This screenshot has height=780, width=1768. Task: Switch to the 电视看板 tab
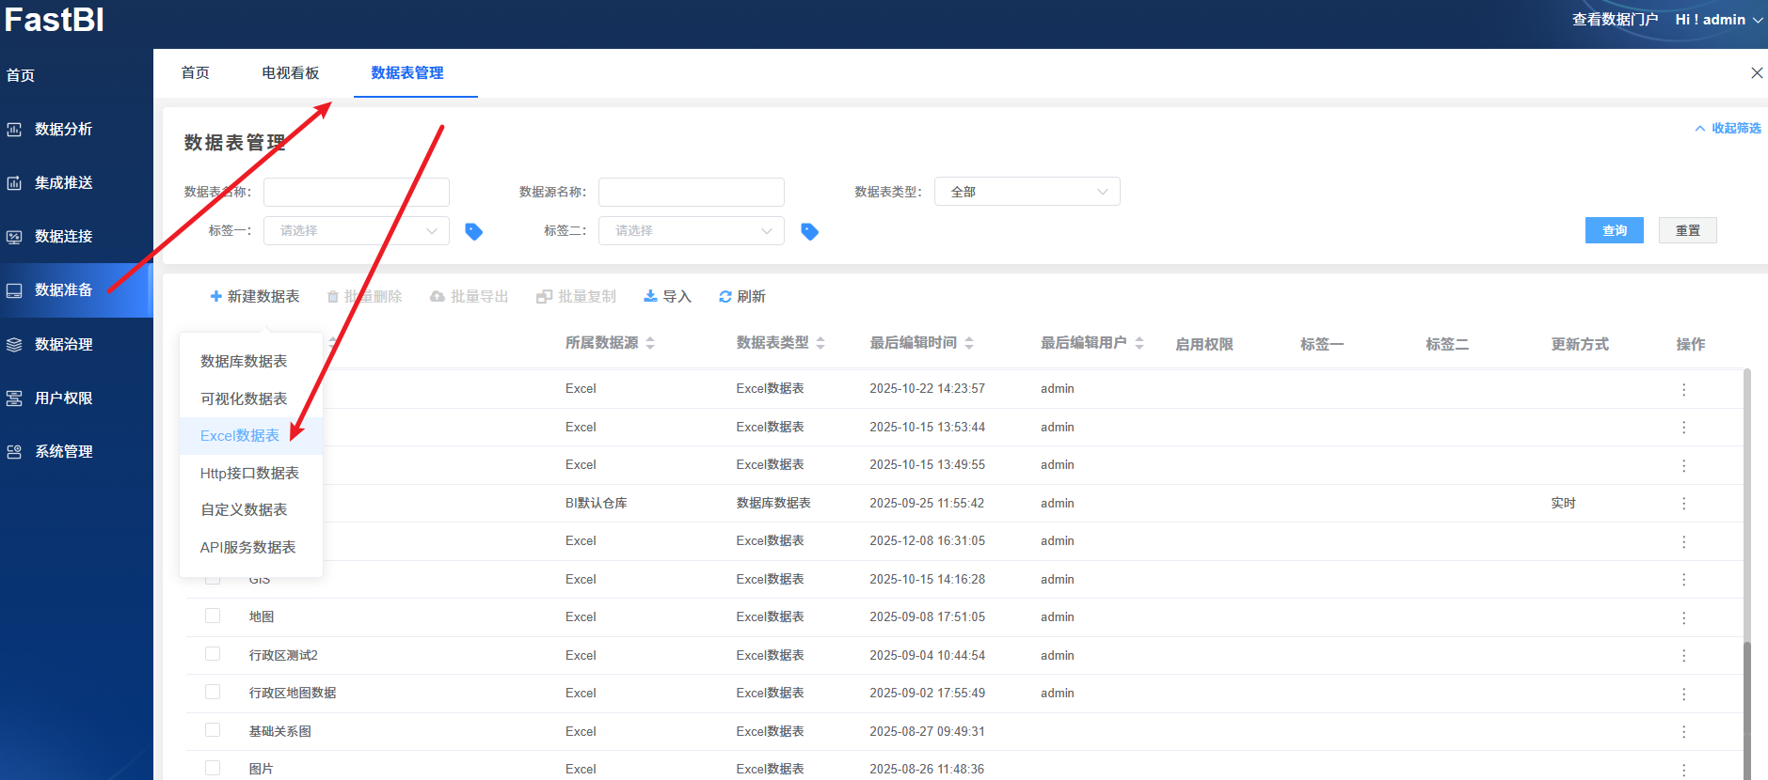[x=290, y=73]
